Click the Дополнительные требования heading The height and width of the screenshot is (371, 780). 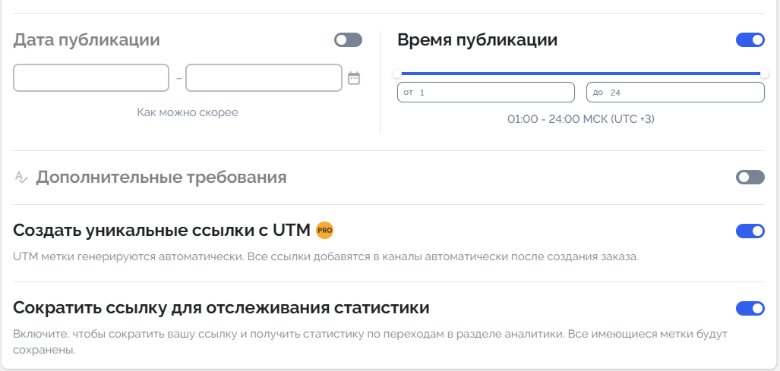(x=161, y=178)
